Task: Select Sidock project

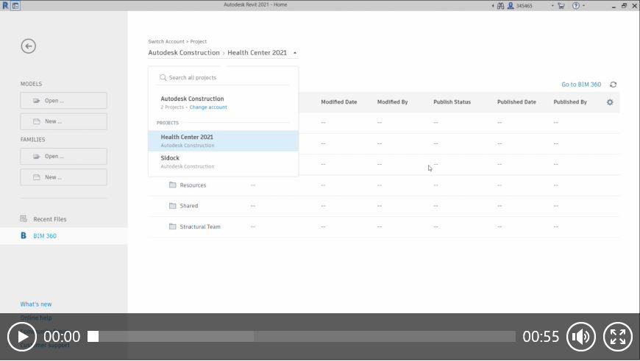Action: tap(224, 162)
